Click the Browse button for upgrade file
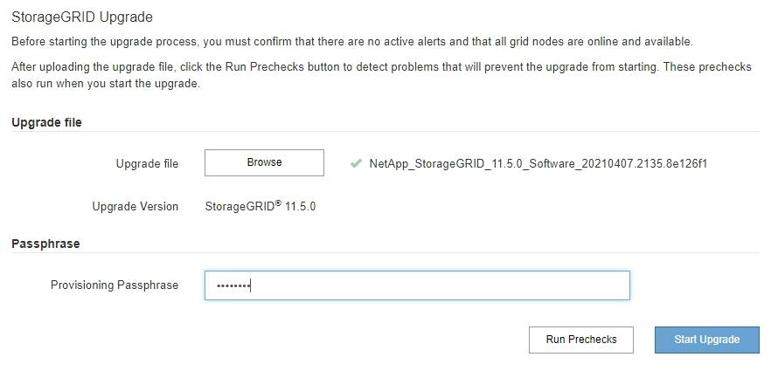Image resolution: width=778 pixels, height=371 pixels. pos(264,162)
